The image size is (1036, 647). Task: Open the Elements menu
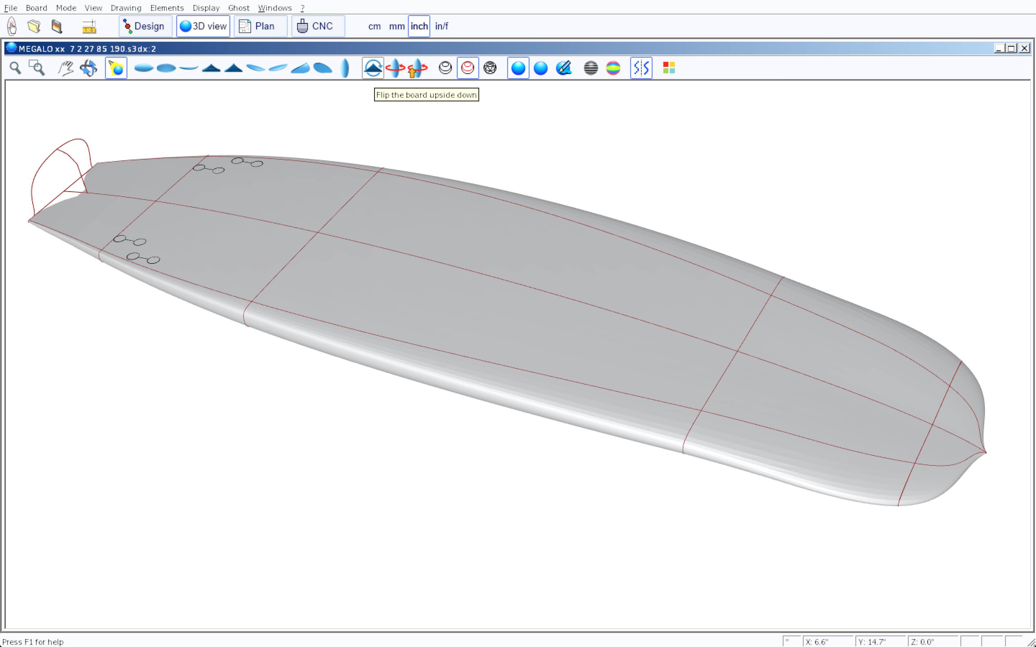167,8
